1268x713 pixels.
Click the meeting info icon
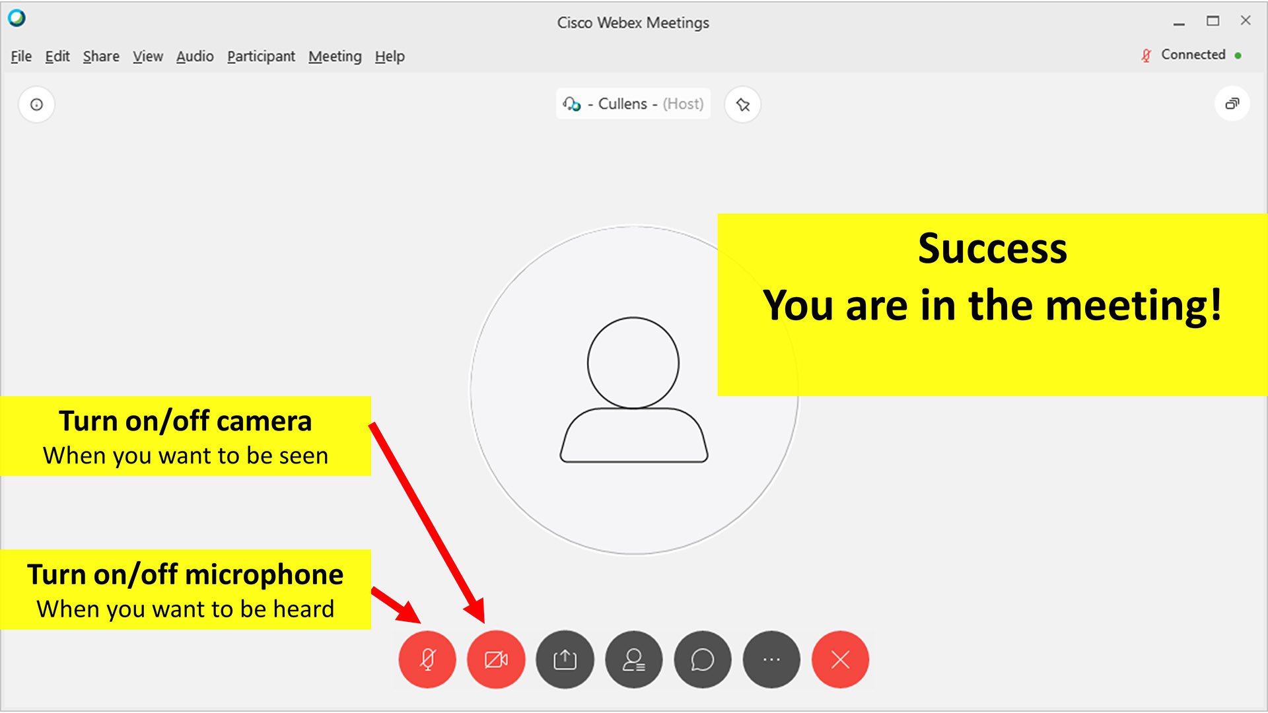[36, 104]
